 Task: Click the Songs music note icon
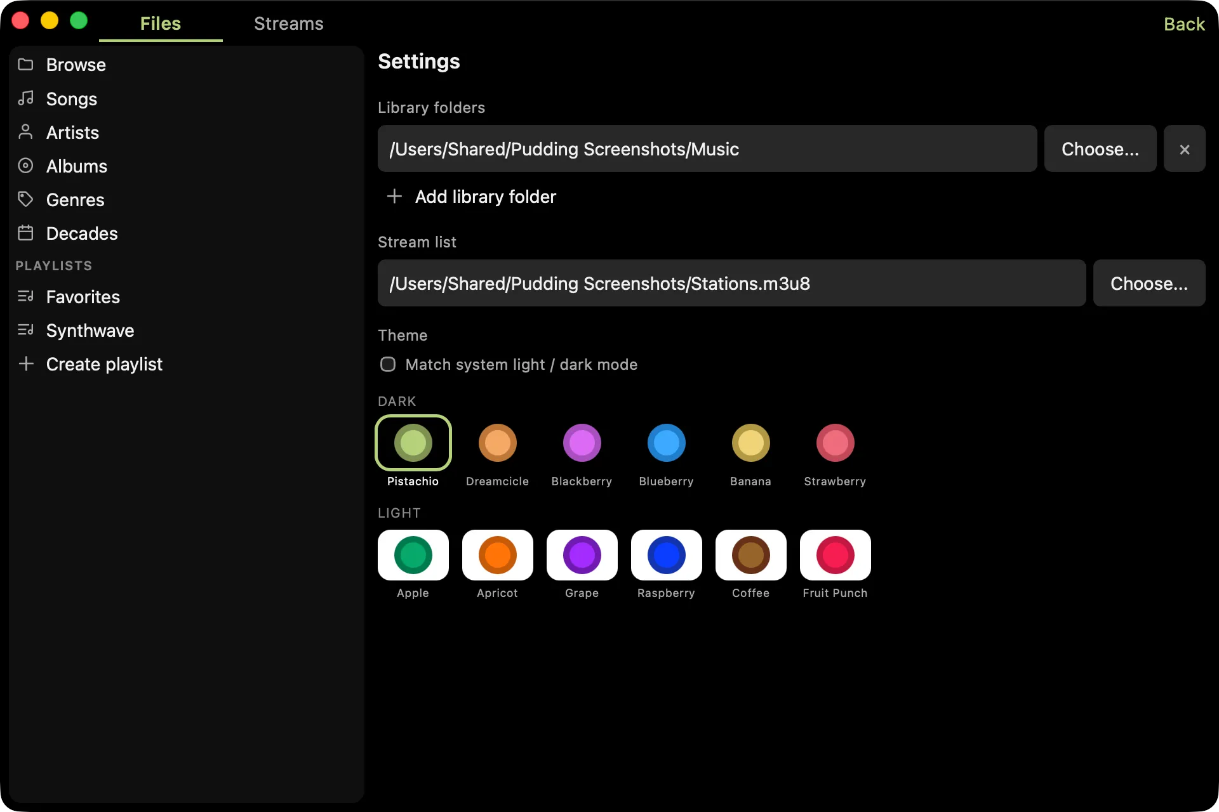(x=25, y=98)
